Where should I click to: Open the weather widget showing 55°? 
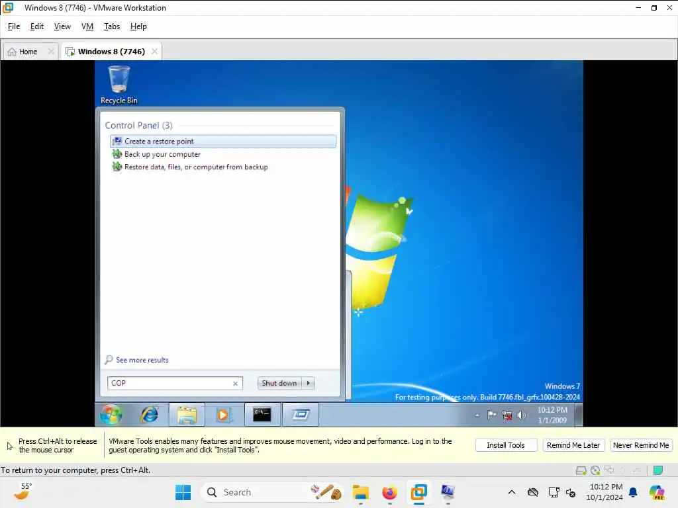pos(23,491)
